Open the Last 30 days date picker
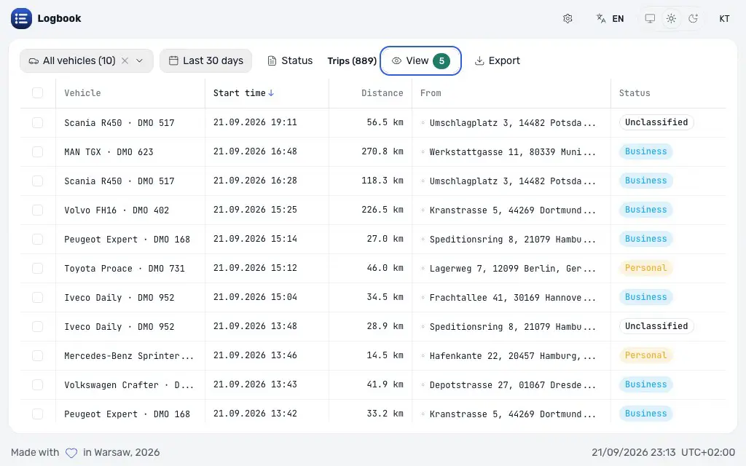This screenshot has height=466, width=746. tap(206, 61)
